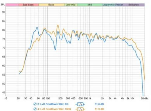This screenshot has width=151, height=111.
Task: Click the Mid frequency band label
Action: click(90, 5)
